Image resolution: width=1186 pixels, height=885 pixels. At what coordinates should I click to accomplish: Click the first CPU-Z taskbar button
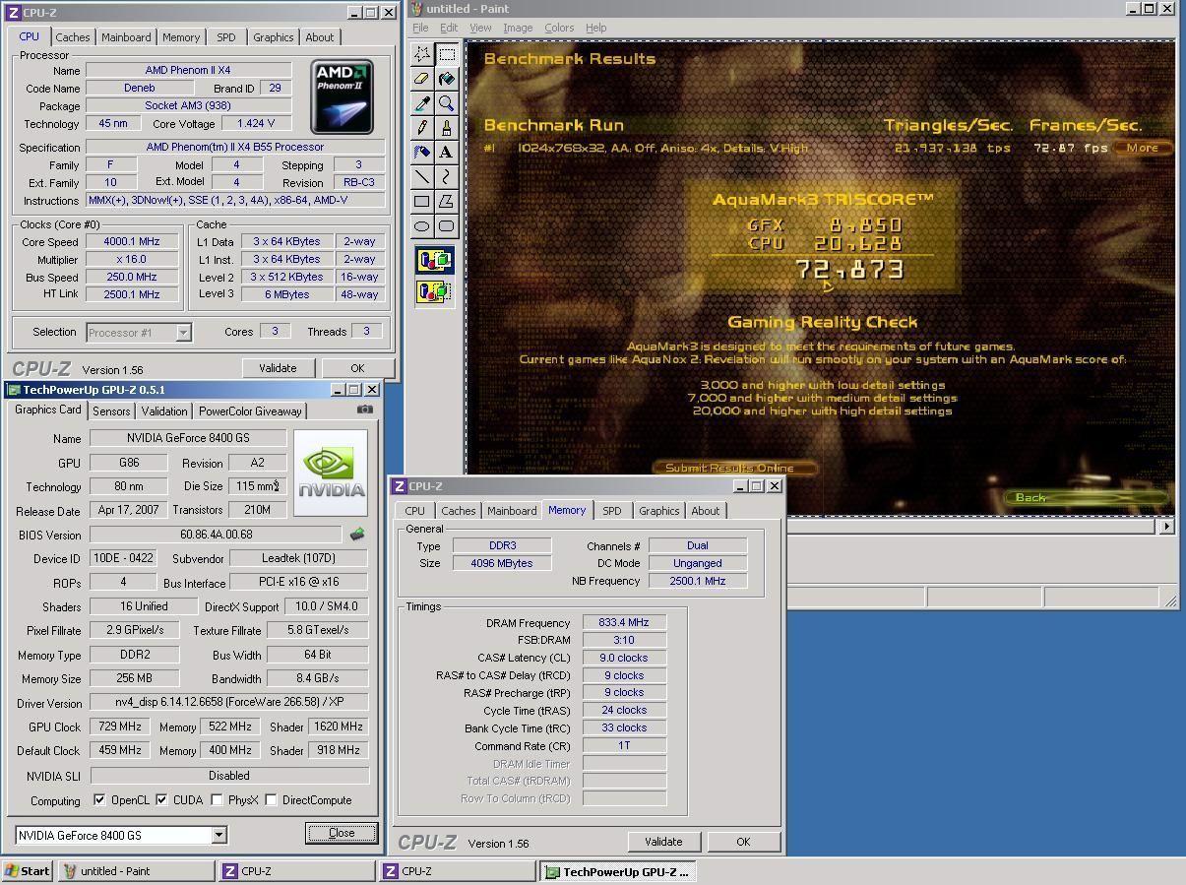(297, 871)
